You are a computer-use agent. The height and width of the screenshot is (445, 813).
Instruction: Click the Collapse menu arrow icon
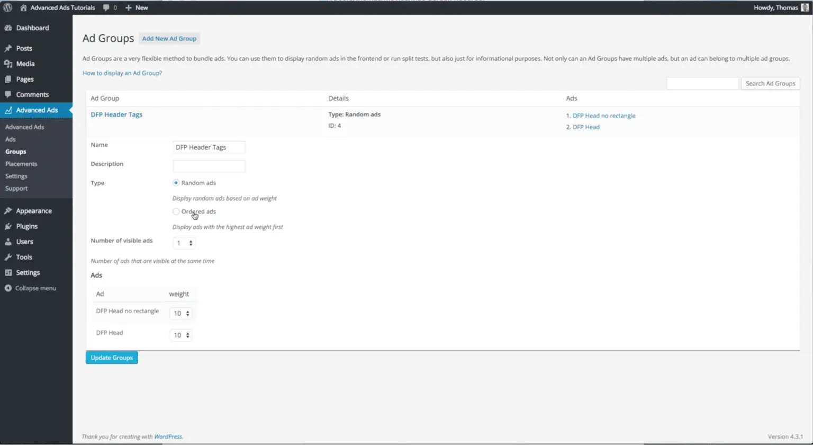point(8,288)
